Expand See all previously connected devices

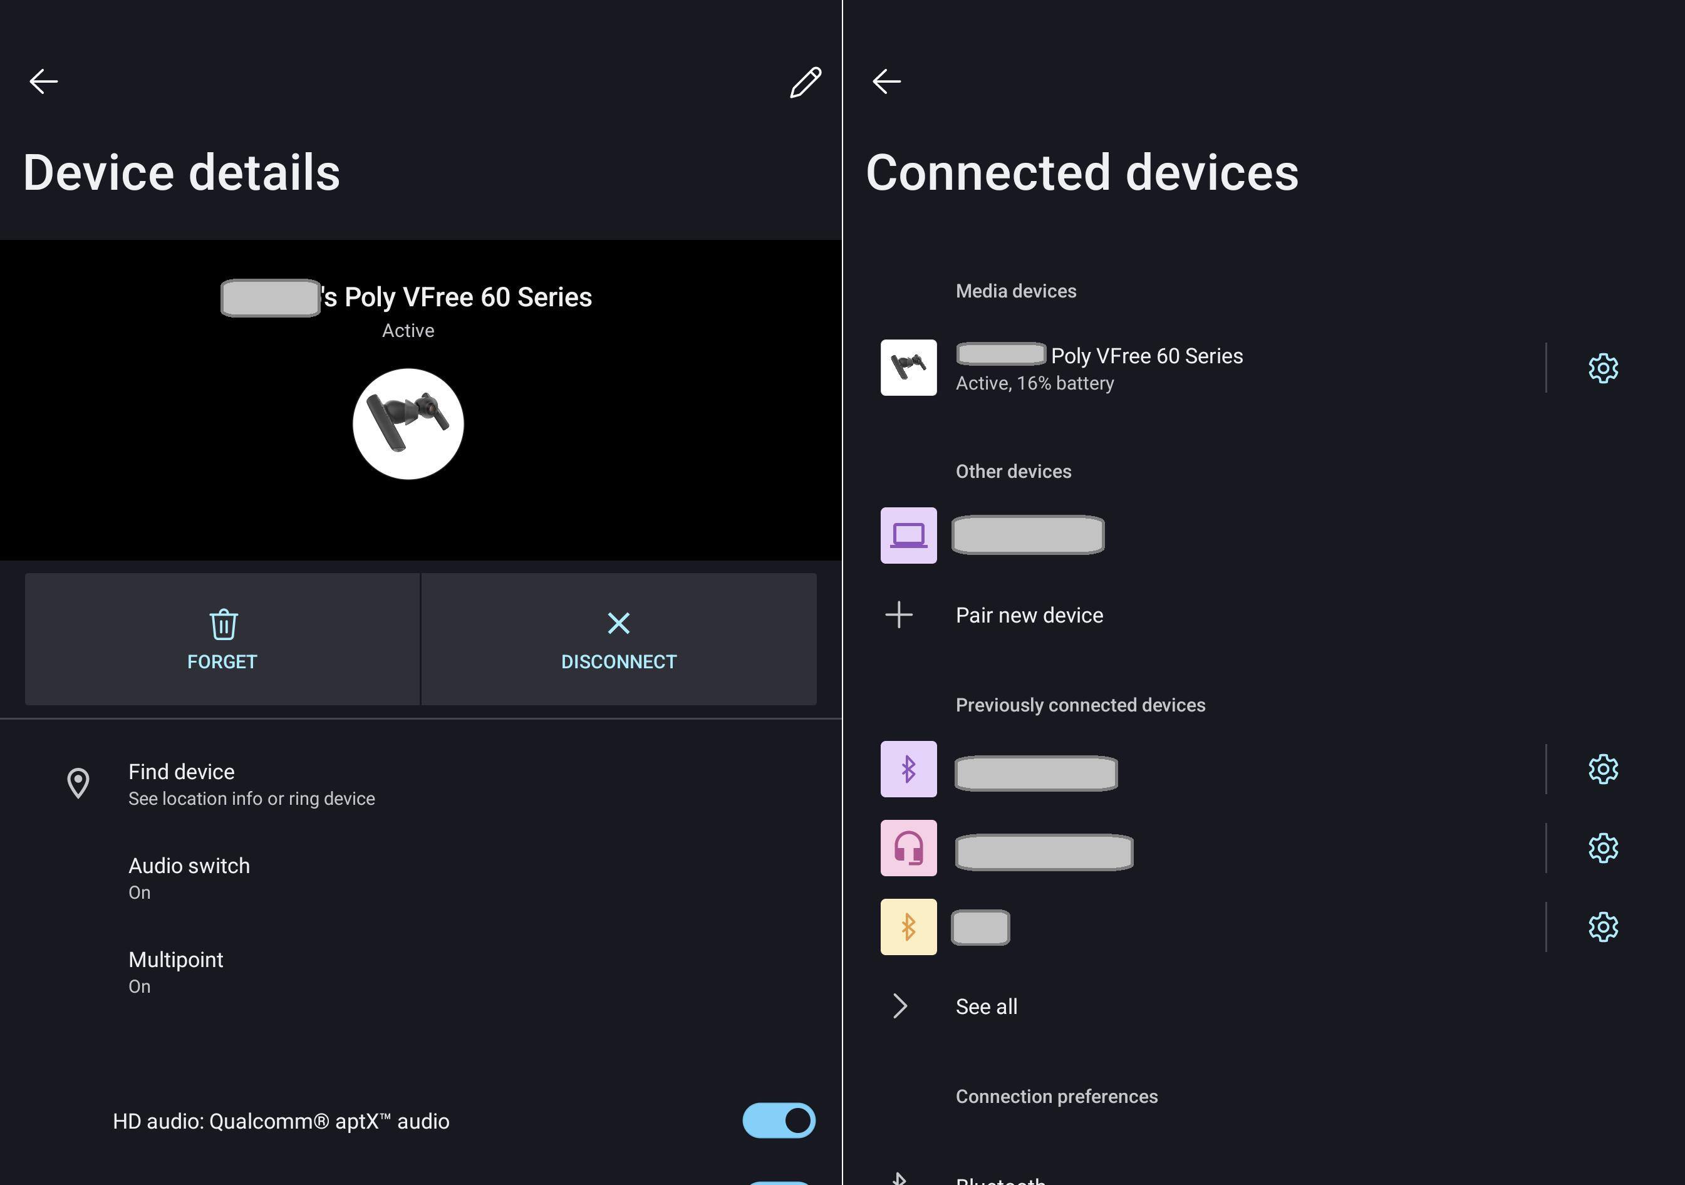point(987,1006)
